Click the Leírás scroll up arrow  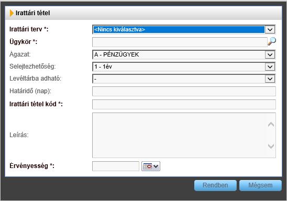tap(271, 125)
